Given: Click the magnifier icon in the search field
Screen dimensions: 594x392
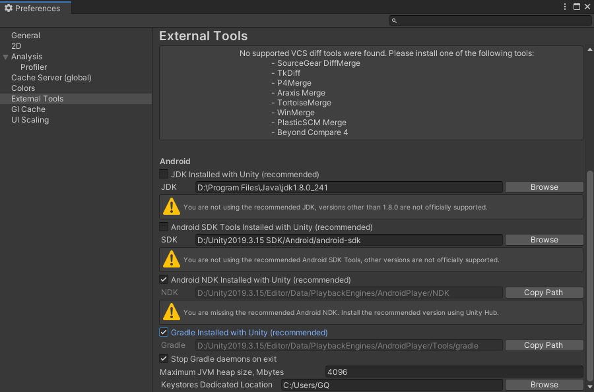Looking at the screenshot, I should pyautogui.click(x=394, y=20).
